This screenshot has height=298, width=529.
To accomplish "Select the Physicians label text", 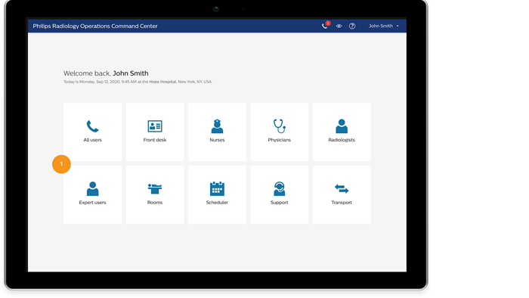I will click(280, 140).
